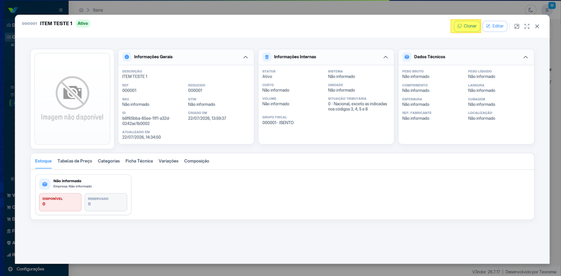The height and width of the screenshot is (276, 561).
Task: Open the Composição tab
Action: [197, 161]
